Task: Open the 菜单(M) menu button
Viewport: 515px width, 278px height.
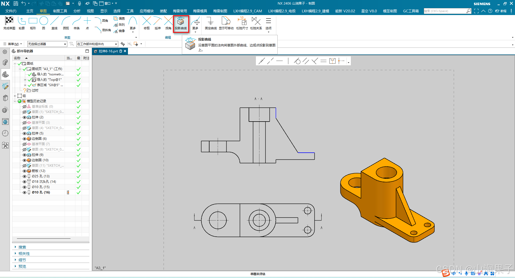Action: pos(13,44)
